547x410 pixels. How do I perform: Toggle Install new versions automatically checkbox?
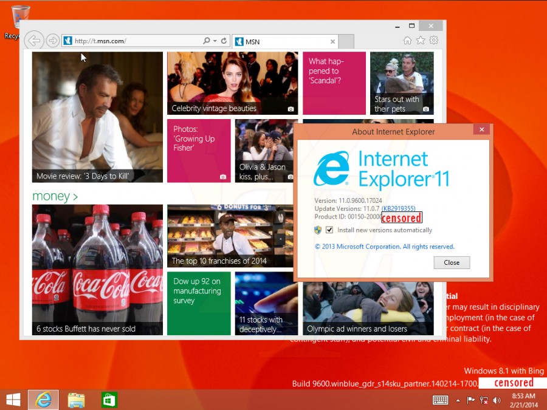click(329, 230)
